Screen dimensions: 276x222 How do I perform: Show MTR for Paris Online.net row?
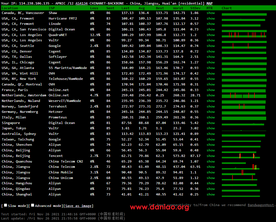pos(211,90)
